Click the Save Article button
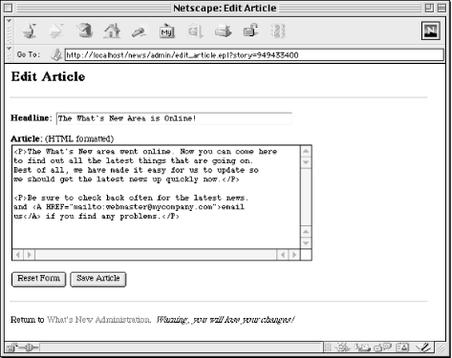Viewport: 452px width, 358px height. [x=98, y=279]
